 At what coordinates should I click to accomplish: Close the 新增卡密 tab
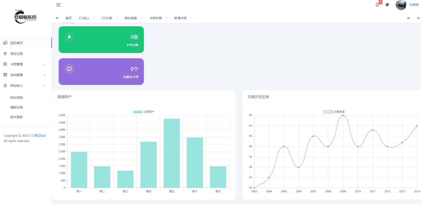click(x=192, y=18)
